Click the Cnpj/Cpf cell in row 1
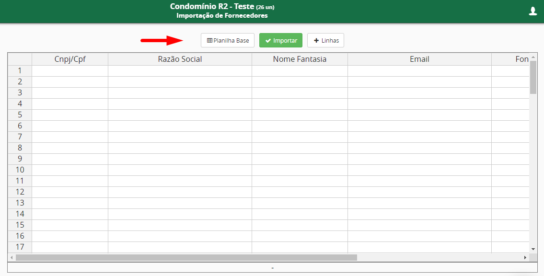This screenshot has height=276, width=544. pyautogui.click(x=70, y=71)
